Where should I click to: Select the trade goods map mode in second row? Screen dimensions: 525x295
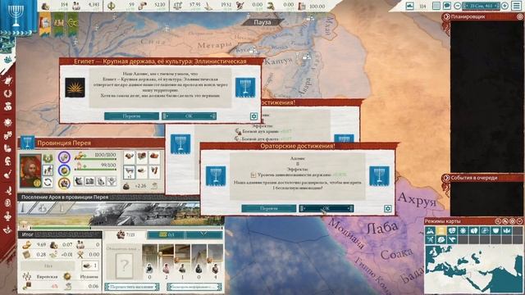(x=441, y=239)
